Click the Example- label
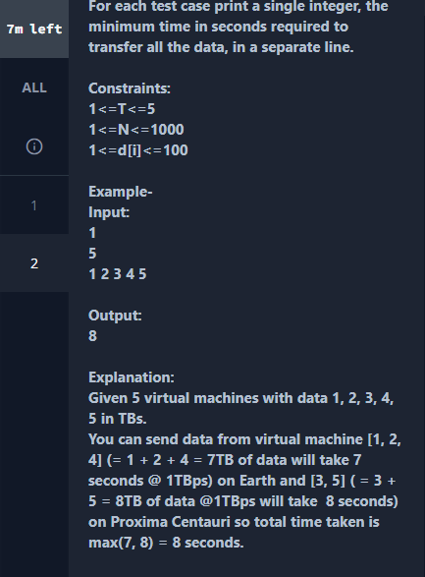 coord(120,192)
